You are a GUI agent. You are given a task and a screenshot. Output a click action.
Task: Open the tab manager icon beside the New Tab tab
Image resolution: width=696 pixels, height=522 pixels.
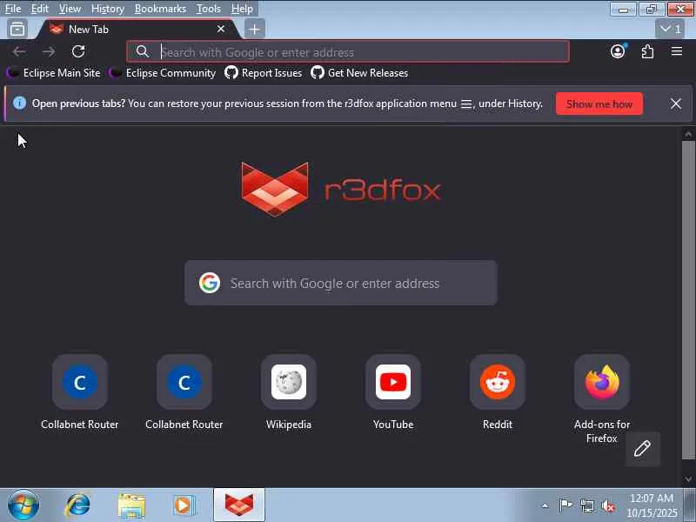[17, 30]
